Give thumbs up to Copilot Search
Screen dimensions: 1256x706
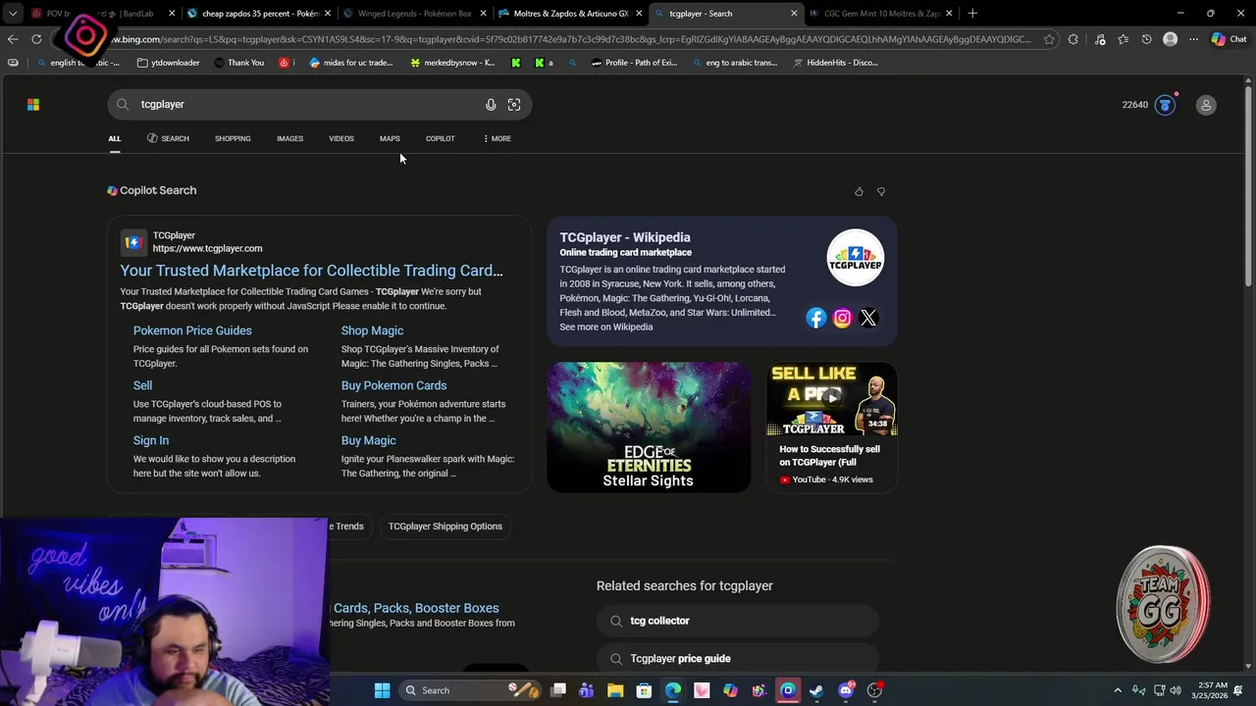point(859,191)
